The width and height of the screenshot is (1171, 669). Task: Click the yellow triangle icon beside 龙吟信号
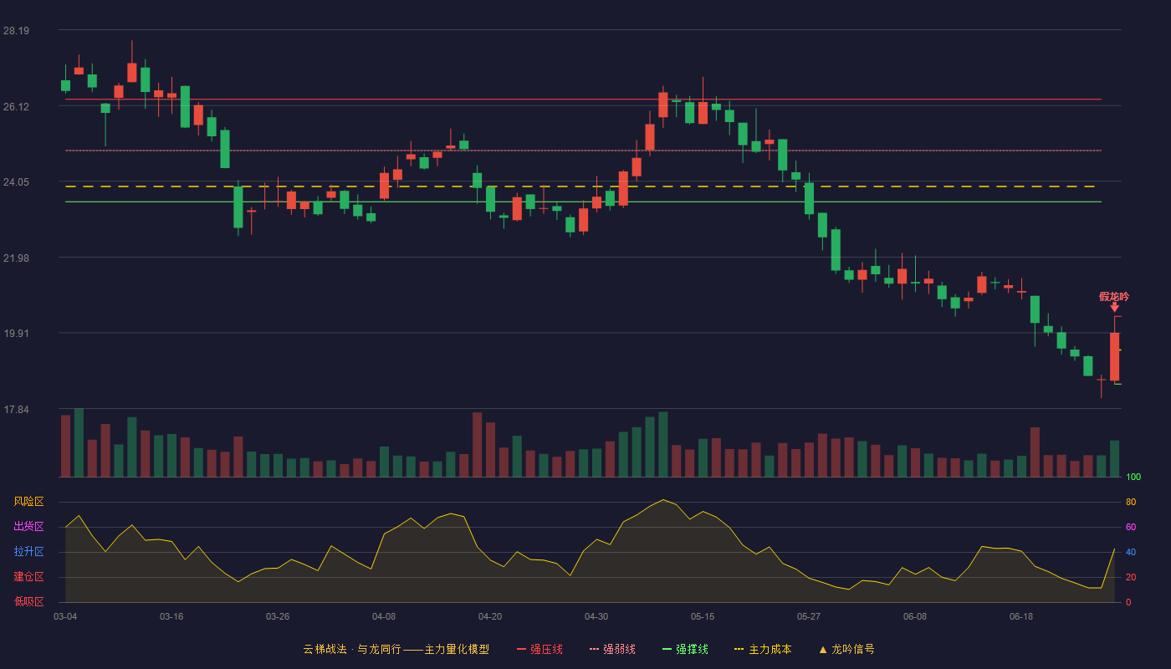click(822, 650)
